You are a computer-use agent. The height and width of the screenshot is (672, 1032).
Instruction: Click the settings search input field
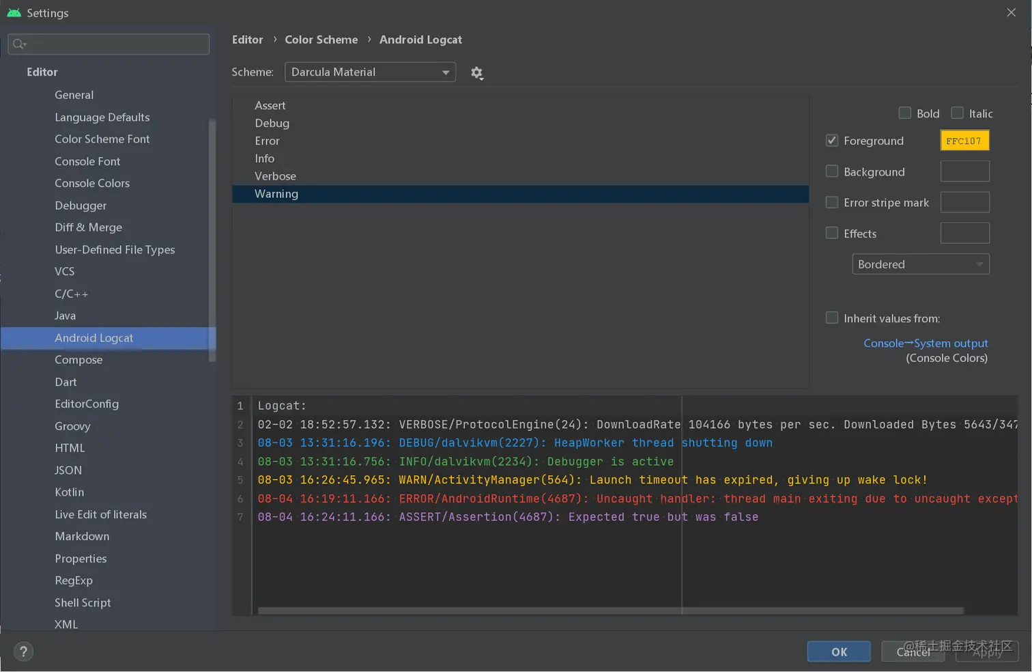116,44
